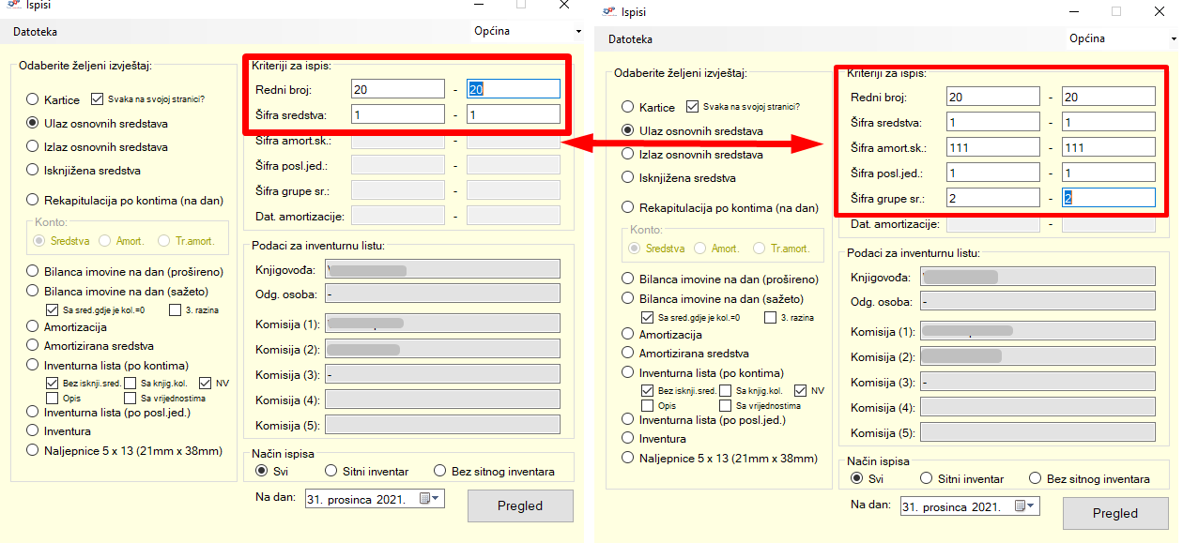Select 'Kartice' radio button in left window
Image resolution: width=1183 pixels, height=543 pixels.
coord(33,98)
